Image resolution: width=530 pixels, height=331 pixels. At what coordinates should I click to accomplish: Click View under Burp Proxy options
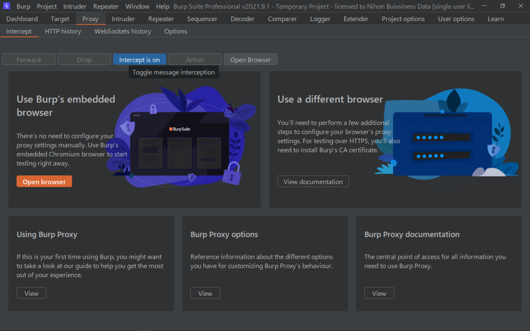(x=205, y=293)
